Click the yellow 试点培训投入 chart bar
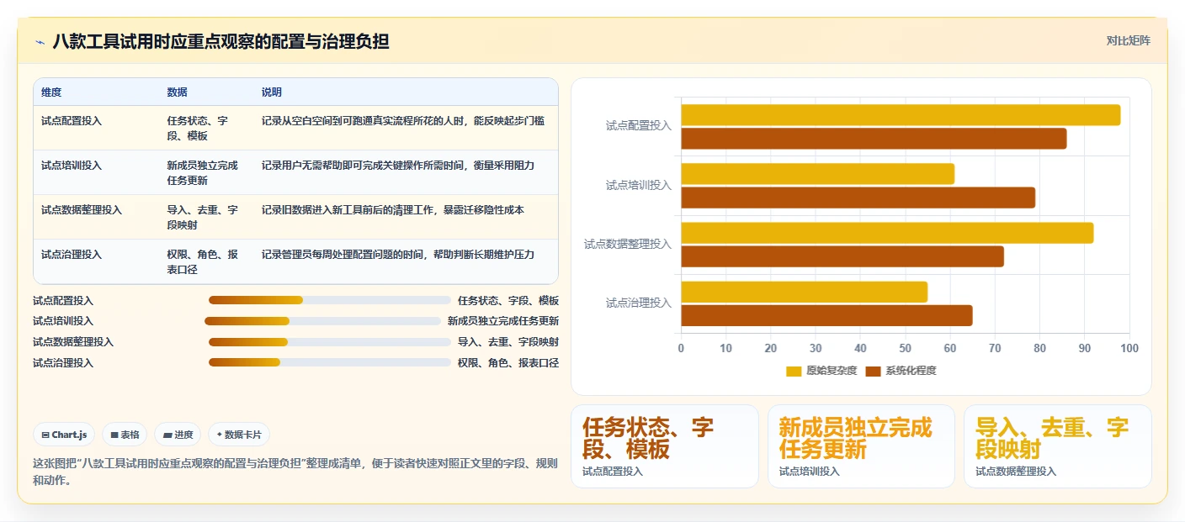Screen dimensions: 1185x522 817,174
